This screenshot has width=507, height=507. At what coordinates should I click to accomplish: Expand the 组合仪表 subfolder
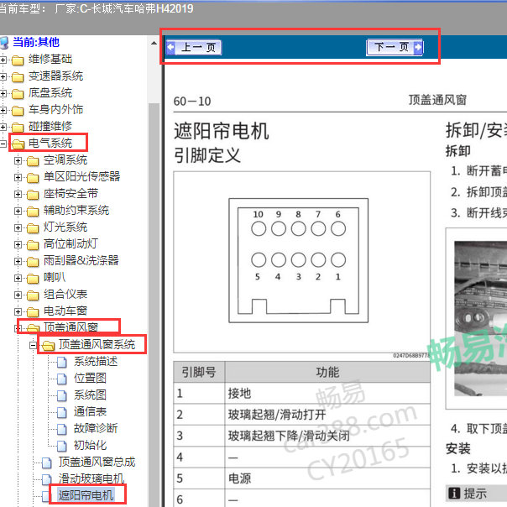point(18,295)
